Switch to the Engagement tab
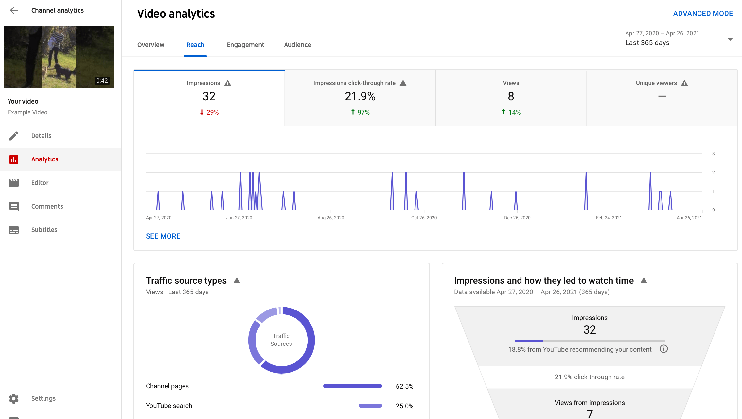Screen dimensions: 742x419 [245, 45]
